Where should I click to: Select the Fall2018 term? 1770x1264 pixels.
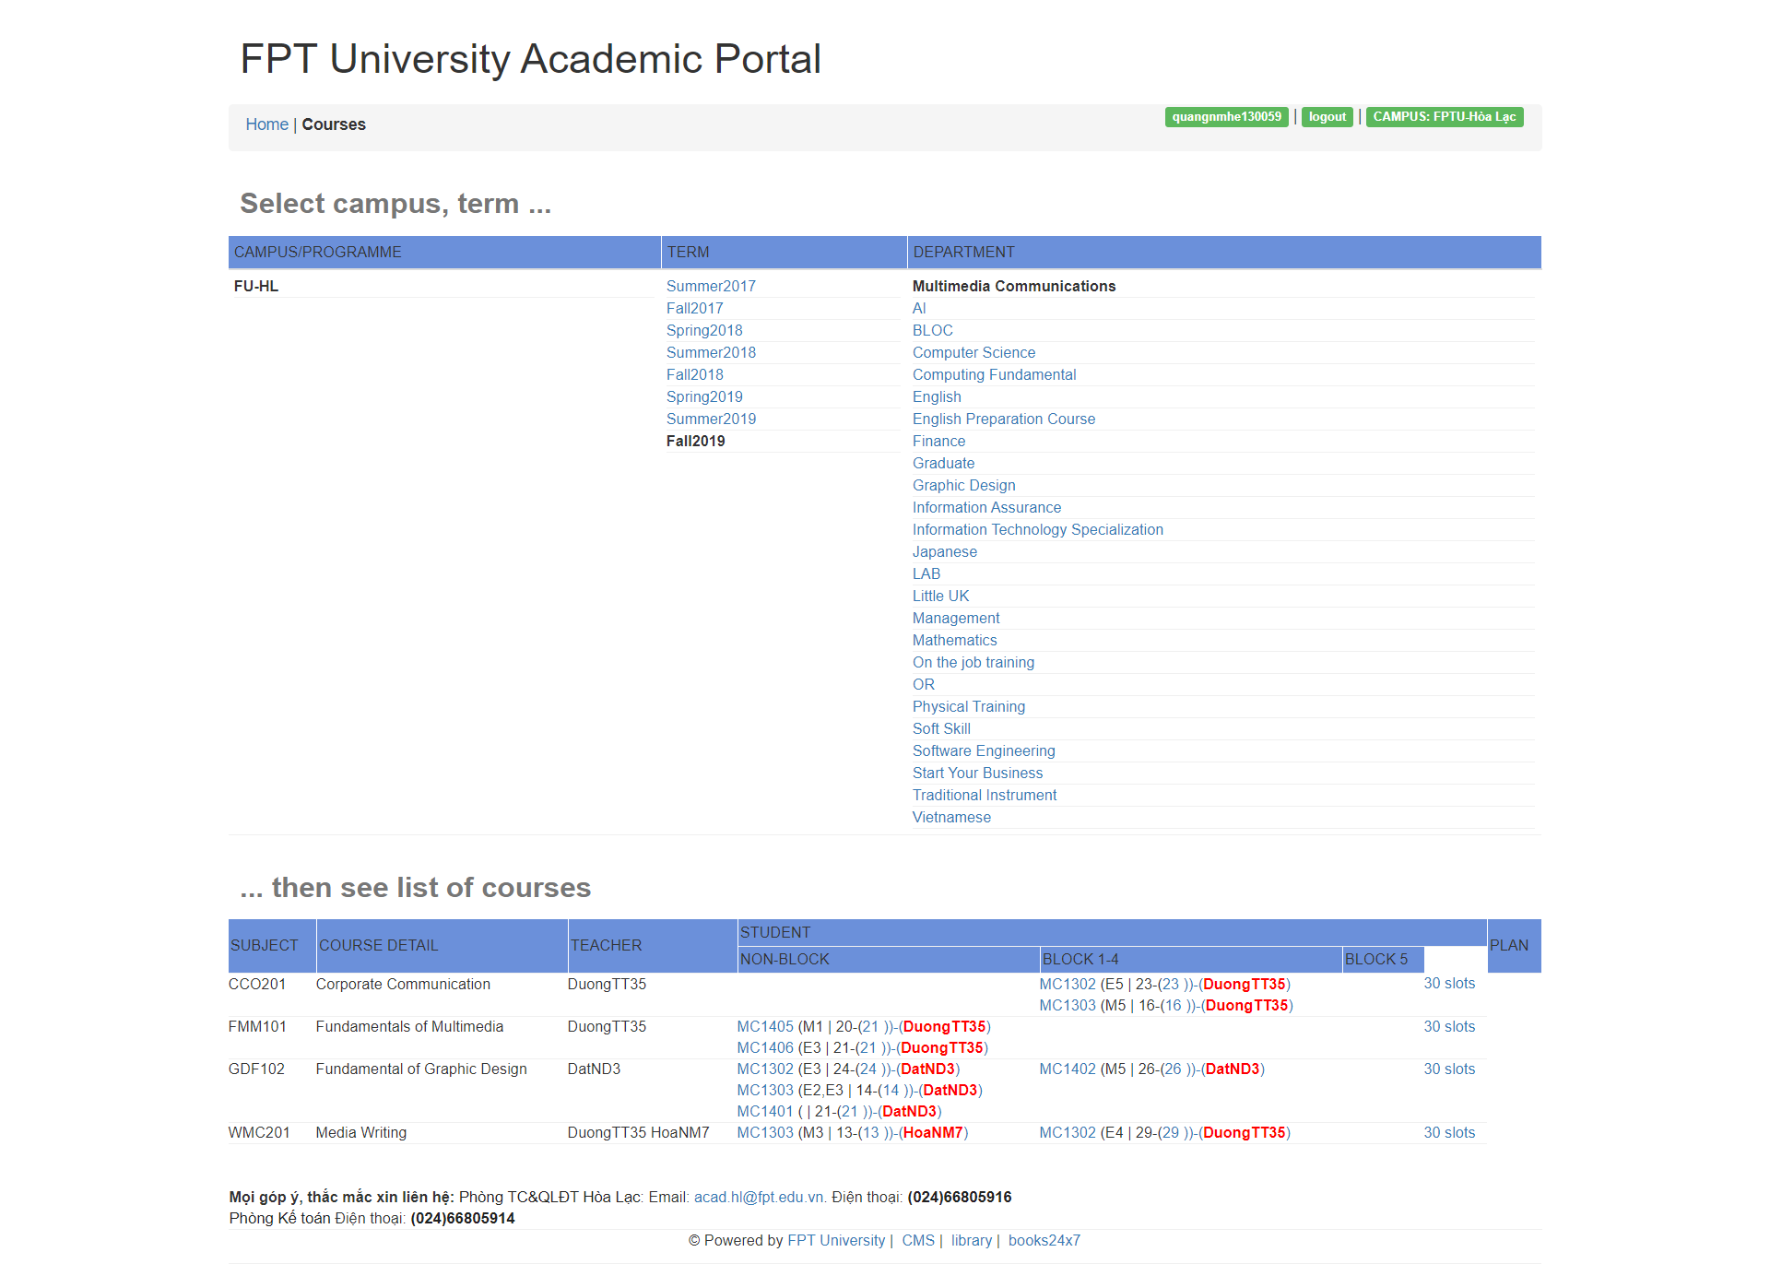click(x=694, y=374)
